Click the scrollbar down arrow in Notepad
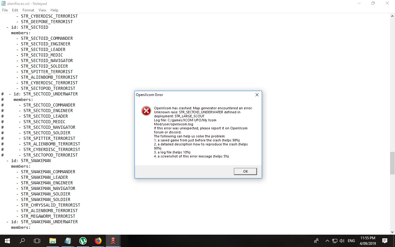Viewport: 395px width, 247px height. 392,232
